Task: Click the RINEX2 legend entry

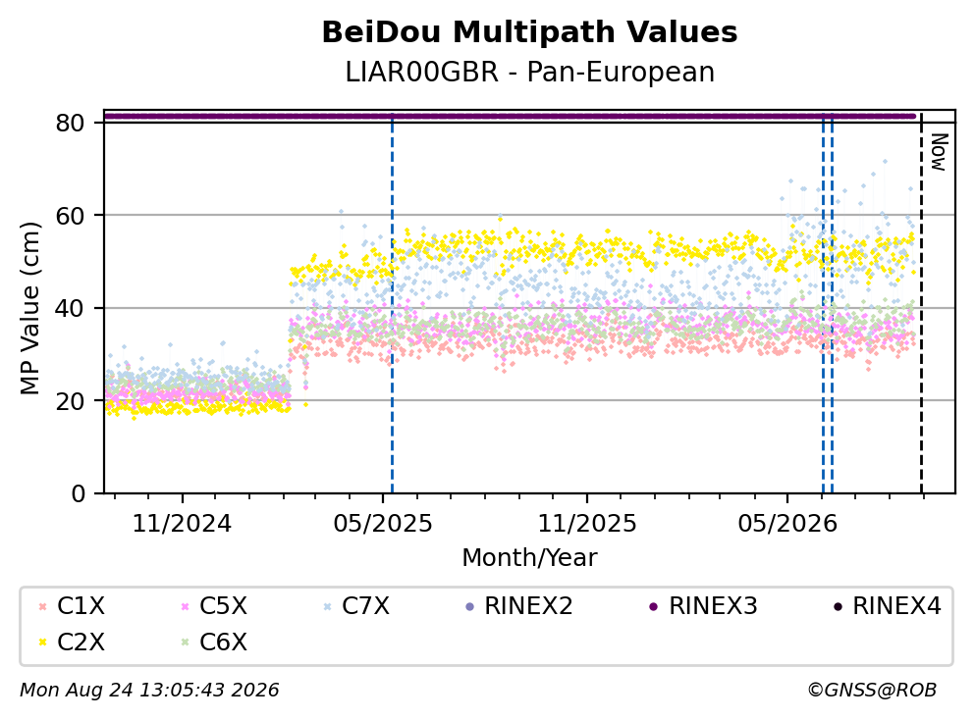Action: click(519, 605)
